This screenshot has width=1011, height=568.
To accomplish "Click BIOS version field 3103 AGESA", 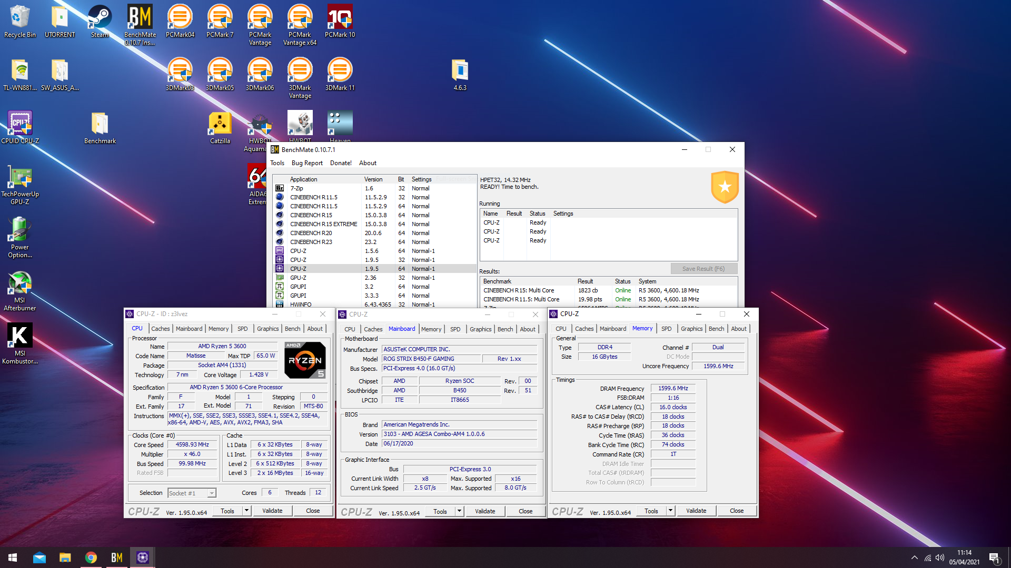I will coord(460,434).
